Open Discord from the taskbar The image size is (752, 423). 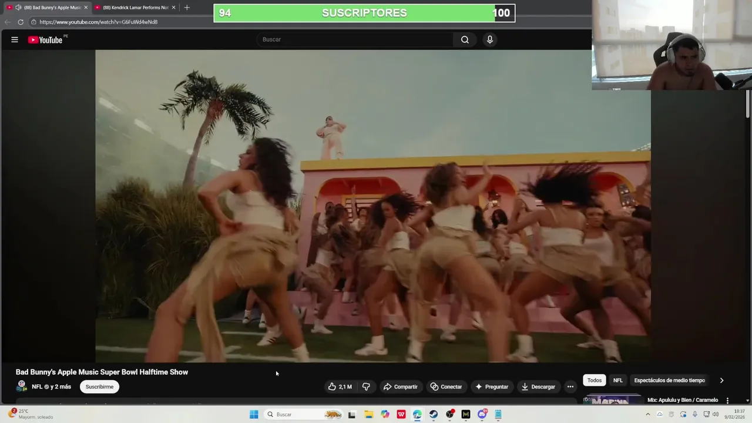pyautogui.click(x=482, y=414)
